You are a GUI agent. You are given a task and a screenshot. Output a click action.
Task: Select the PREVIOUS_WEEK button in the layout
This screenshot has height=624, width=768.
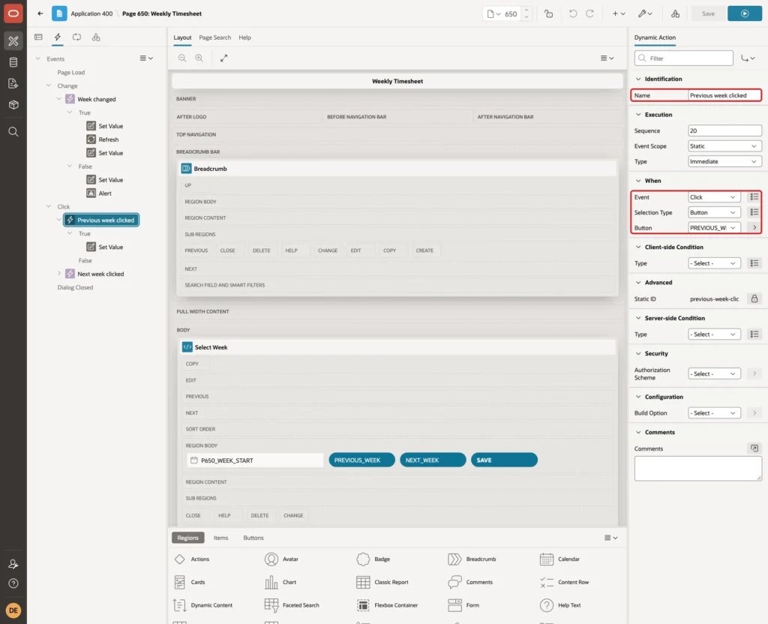pos(361,460)
